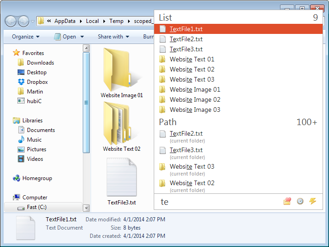Select TextFile3.txt under Path section
Screen dimensions: 329x247
click(x=238, y=153)
